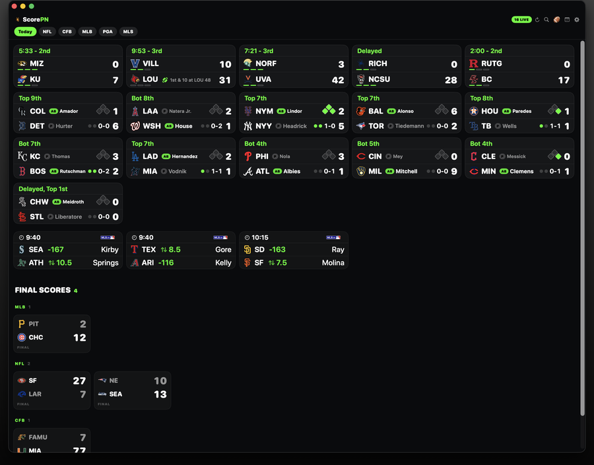This screenshot has height=465, width=594.
Task: Switch to the CFB tab
Action: coord(67,32)
